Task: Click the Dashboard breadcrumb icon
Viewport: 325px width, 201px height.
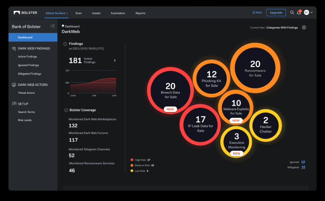Action: point(63,26)
